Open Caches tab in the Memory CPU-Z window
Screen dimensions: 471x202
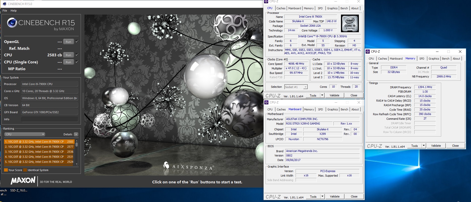382,59
